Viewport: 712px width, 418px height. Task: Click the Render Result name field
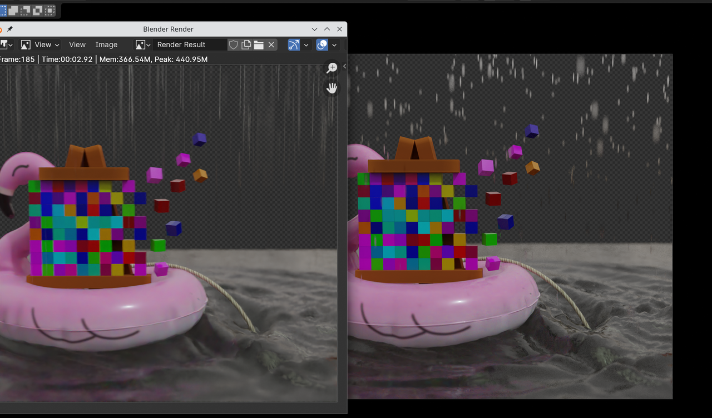pyautogui.click(x=189, y=44)
